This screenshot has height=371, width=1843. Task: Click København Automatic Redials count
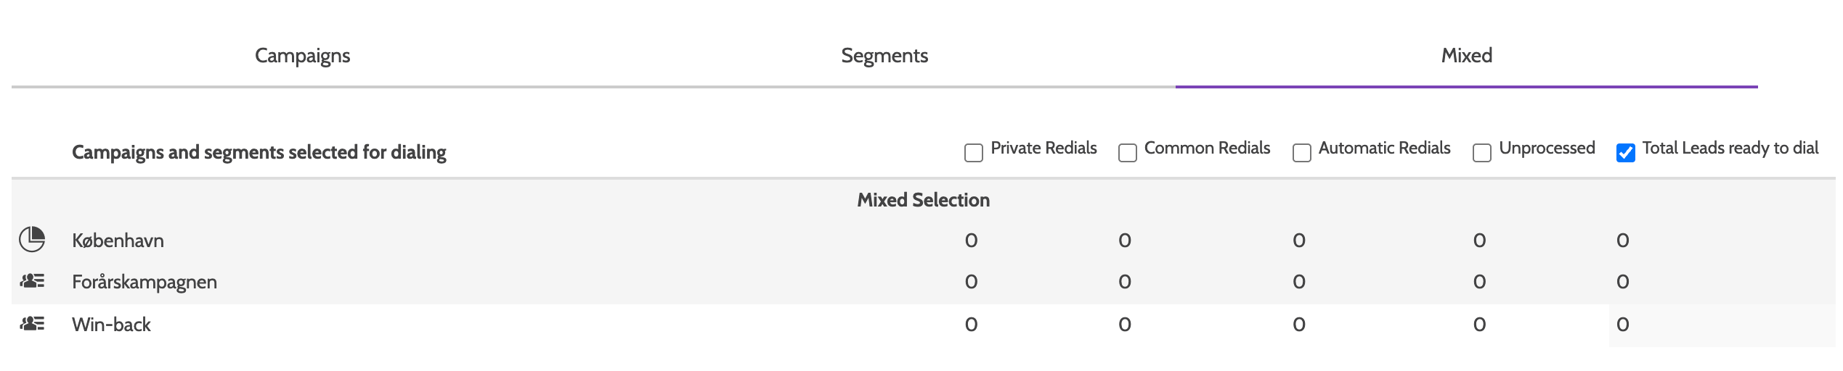1299,241
